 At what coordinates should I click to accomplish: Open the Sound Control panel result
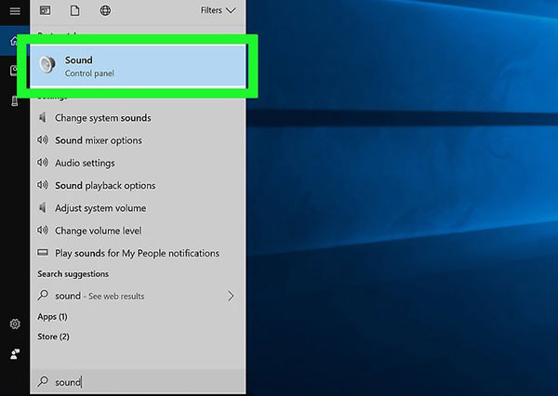(x=138, y=66)
